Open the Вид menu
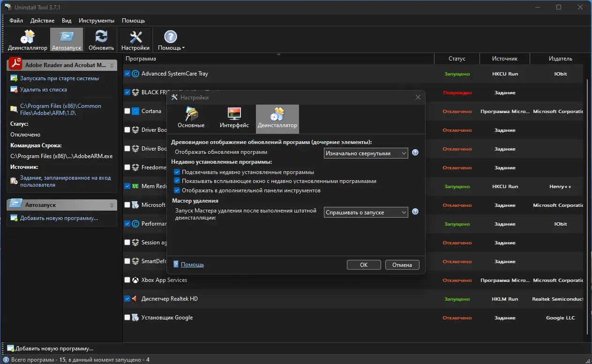The height and width of the screenshot is (364, 592). tap(67, 21)
